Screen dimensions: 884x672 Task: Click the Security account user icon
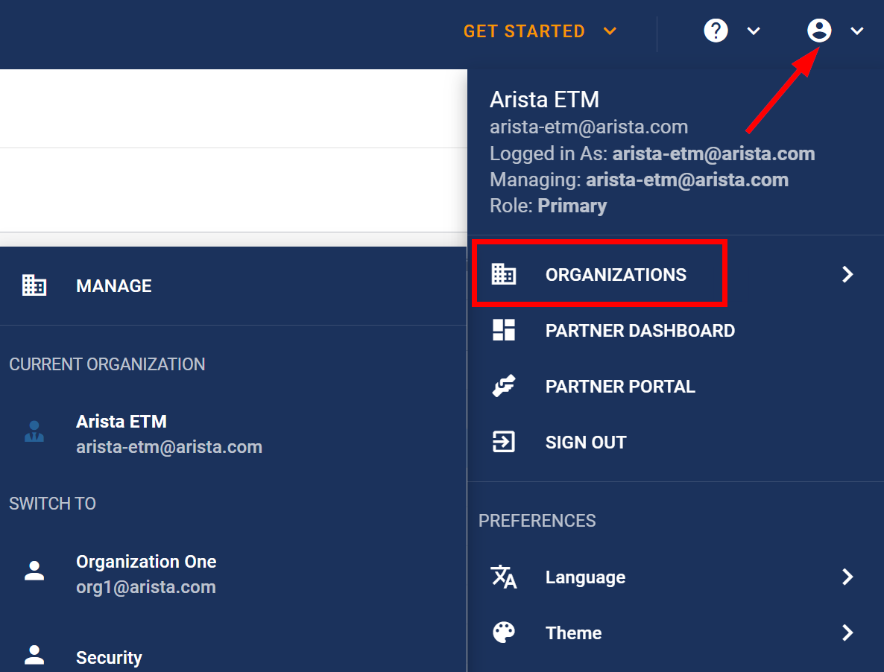coord(34,654)
